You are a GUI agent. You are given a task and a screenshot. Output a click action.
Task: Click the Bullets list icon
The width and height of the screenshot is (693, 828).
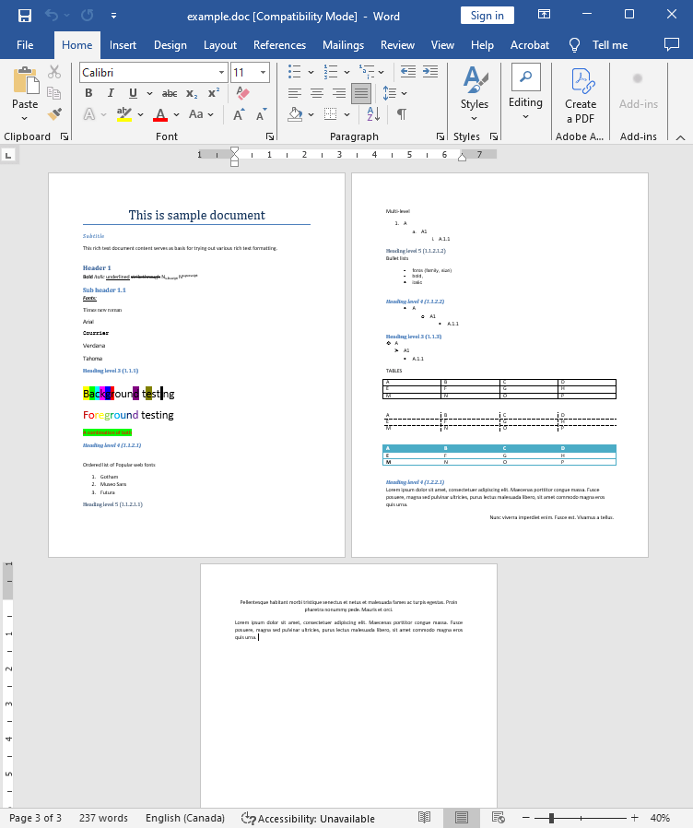pos(295,71)
